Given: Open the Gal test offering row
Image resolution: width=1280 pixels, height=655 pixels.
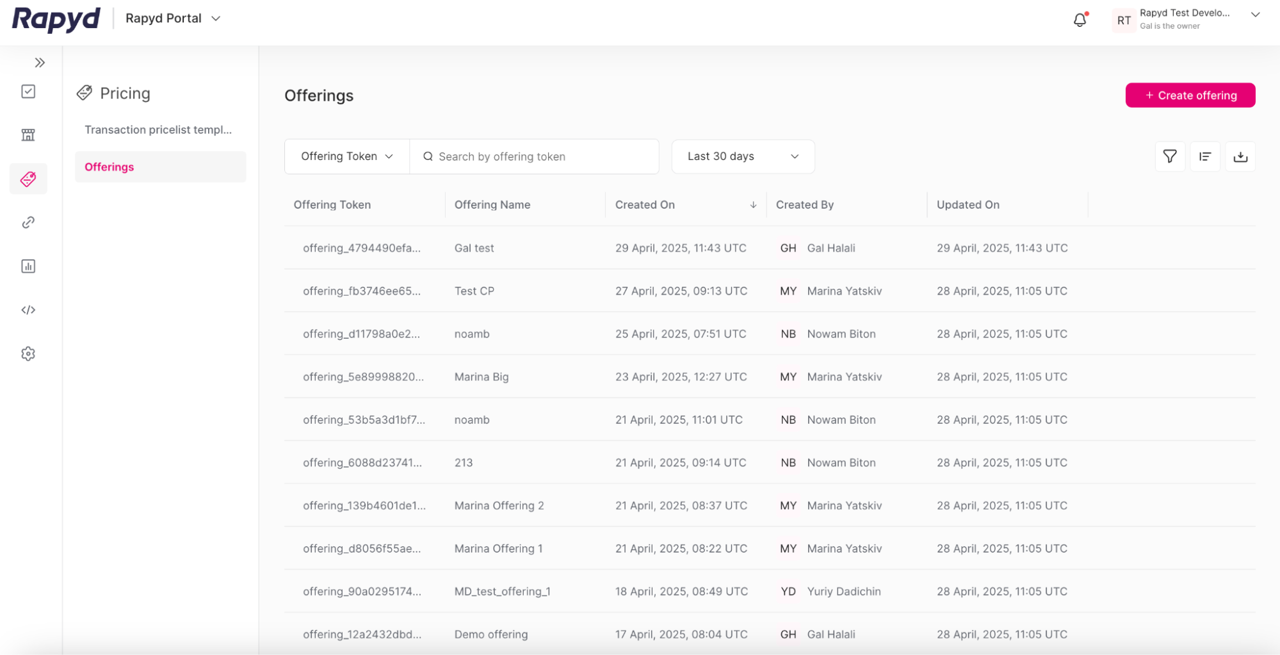Looking at the screenshot, I should pyautogui.click(x=474, y=248).
